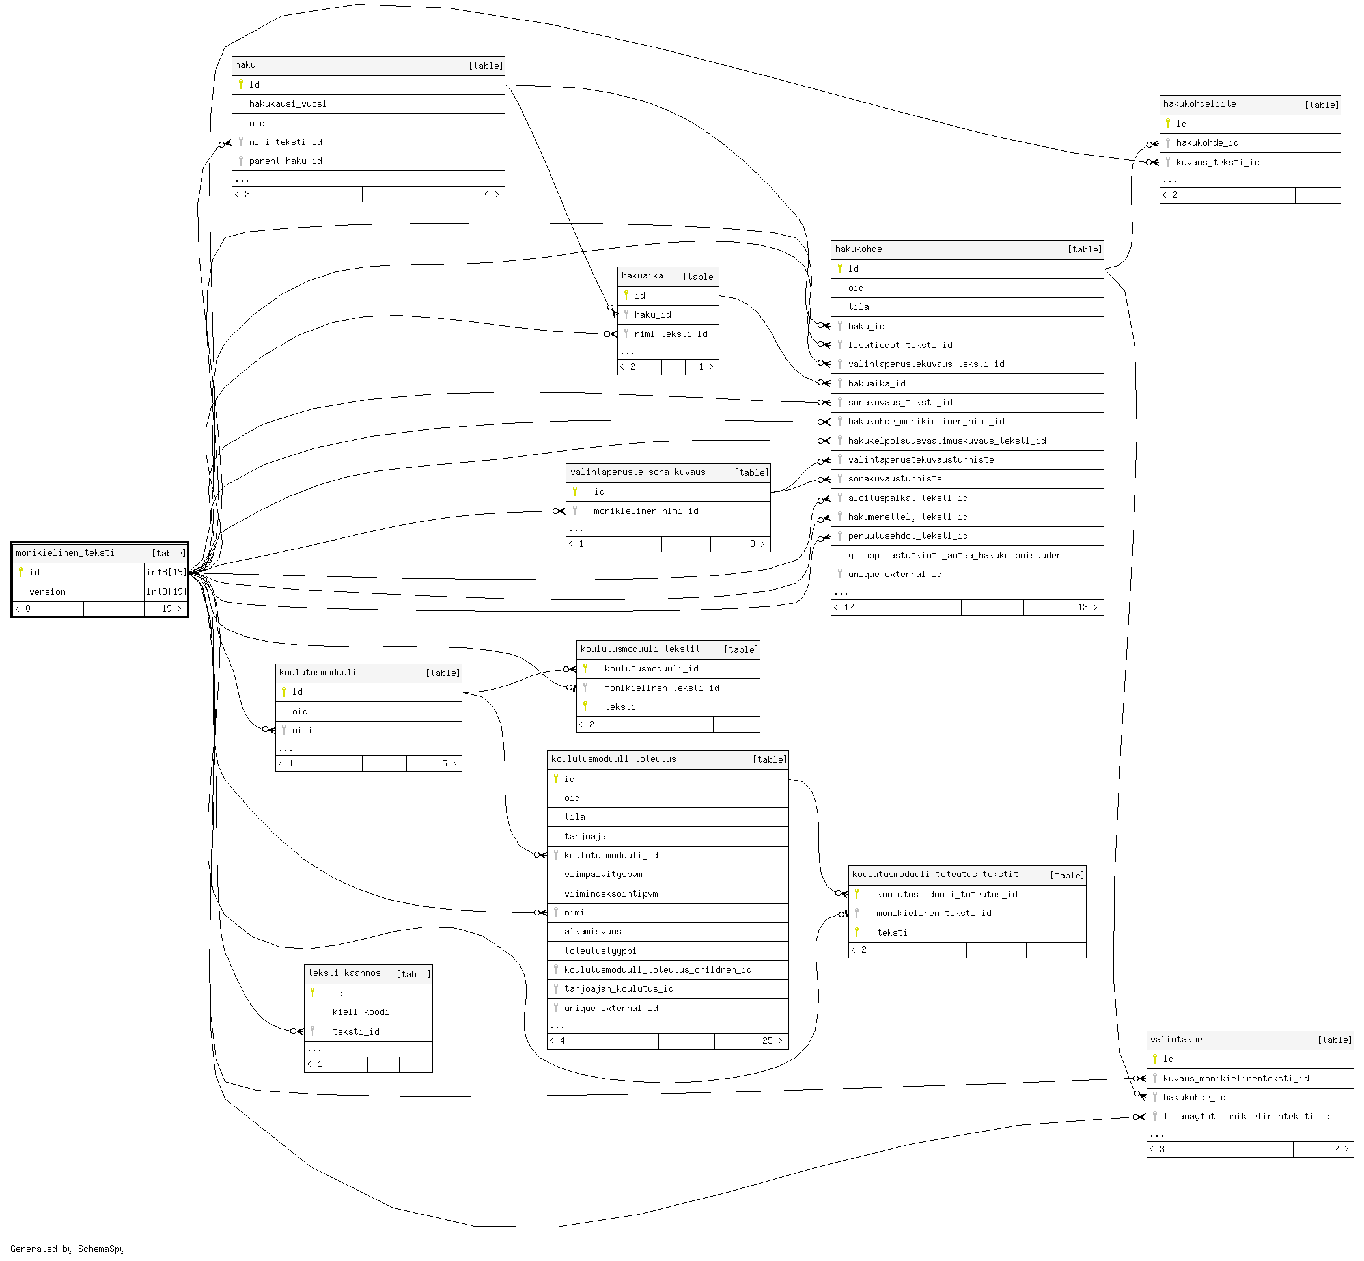The image size is (1364, 1261).
Task: Click the key icon beside tarjoajan_koulutus_id
Action: click(556, 989)
